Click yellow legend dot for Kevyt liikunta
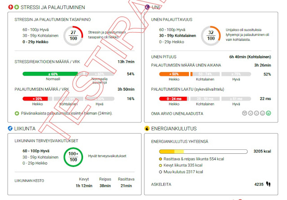 coord(161,165)
